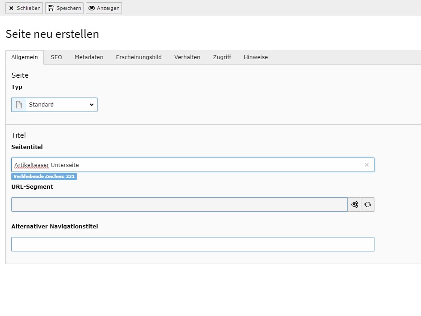This screenshot has height=316, width=421.
Task: Click the Schließen close button
Action: pyautogui.click(x=24, y=8)
